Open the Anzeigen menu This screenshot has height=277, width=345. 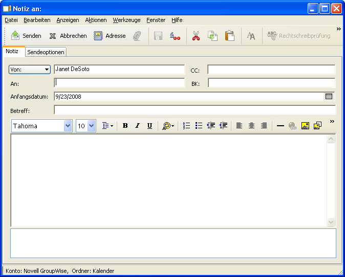pyautogui.click(x=68, y=20)
